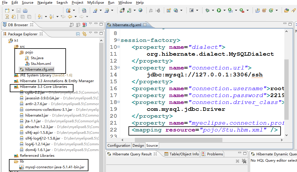Viewport: 297px width, 172px height.
Task: Click the New Java Class green C icon
Action: pos(271,10)
